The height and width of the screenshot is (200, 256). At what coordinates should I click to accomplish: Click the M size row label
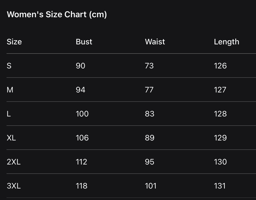[x=10, y=90]
